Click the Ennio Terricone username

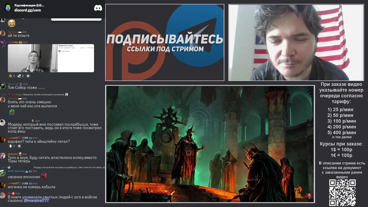pos(16,171)
